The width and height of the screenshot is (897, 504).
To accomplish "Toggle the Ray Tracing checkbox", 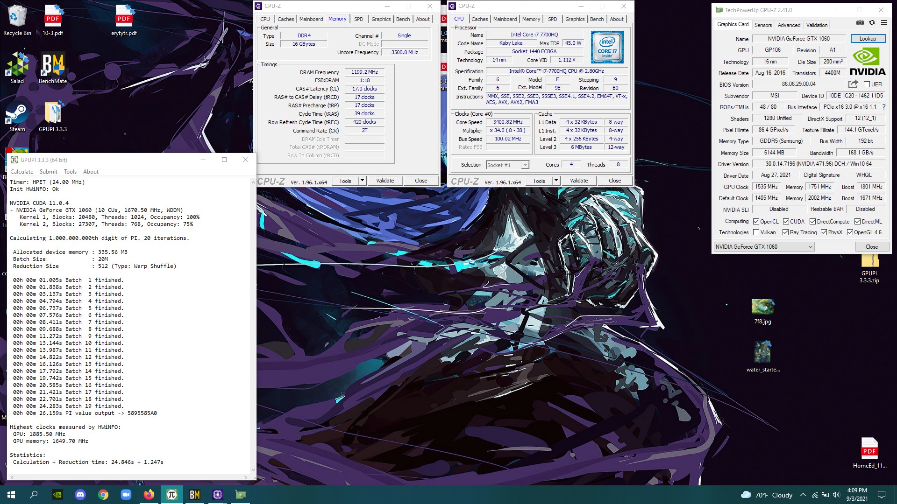I will pos(785,232).
